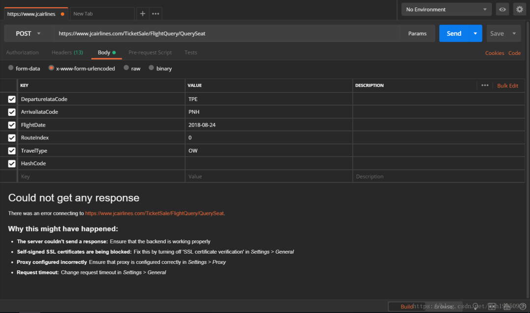Viewport: 530px width, 313px height.
Task: Uncheck the DepartureIataCode row checkbox
Action: [x=12, y=99]
